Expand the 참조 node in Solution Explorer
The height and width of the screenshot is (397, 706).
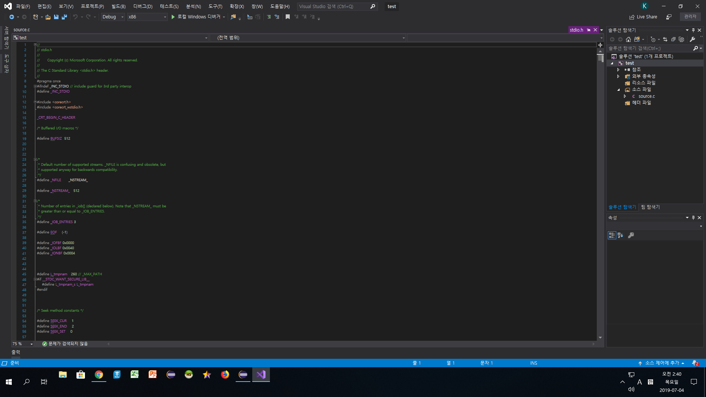[x=618, y=69]
